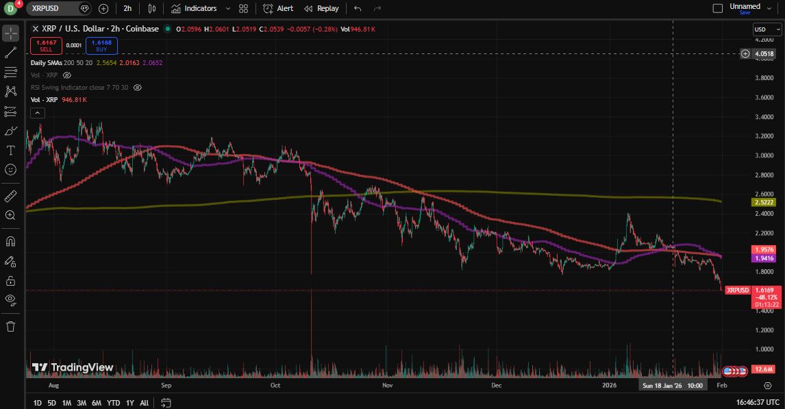785x409 pixels.
Task: Select the 5D time range
Action: coord(51,403)
